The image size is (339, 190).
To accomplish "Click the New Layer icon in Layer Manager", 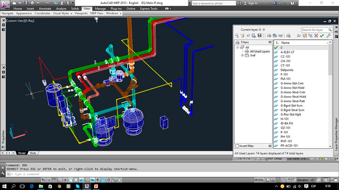I will (x=300, y=36).
